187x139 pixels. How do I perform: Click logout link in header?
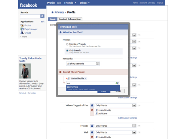tap(160, 3)
